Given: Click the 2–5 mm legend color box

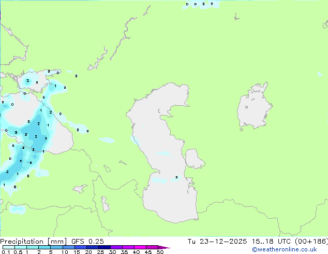Looking at the screenshot, I should tap(44, 247).
